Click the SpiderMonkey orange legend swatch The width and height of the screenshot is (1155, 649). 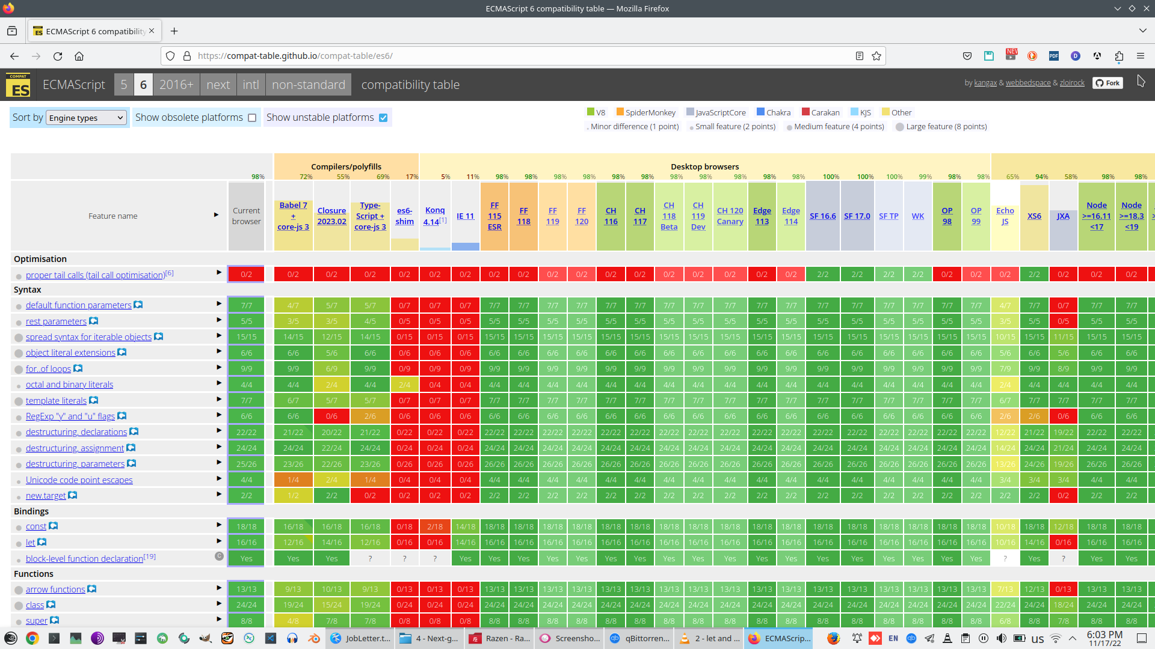pyautogui.click(x=620, y=112)
